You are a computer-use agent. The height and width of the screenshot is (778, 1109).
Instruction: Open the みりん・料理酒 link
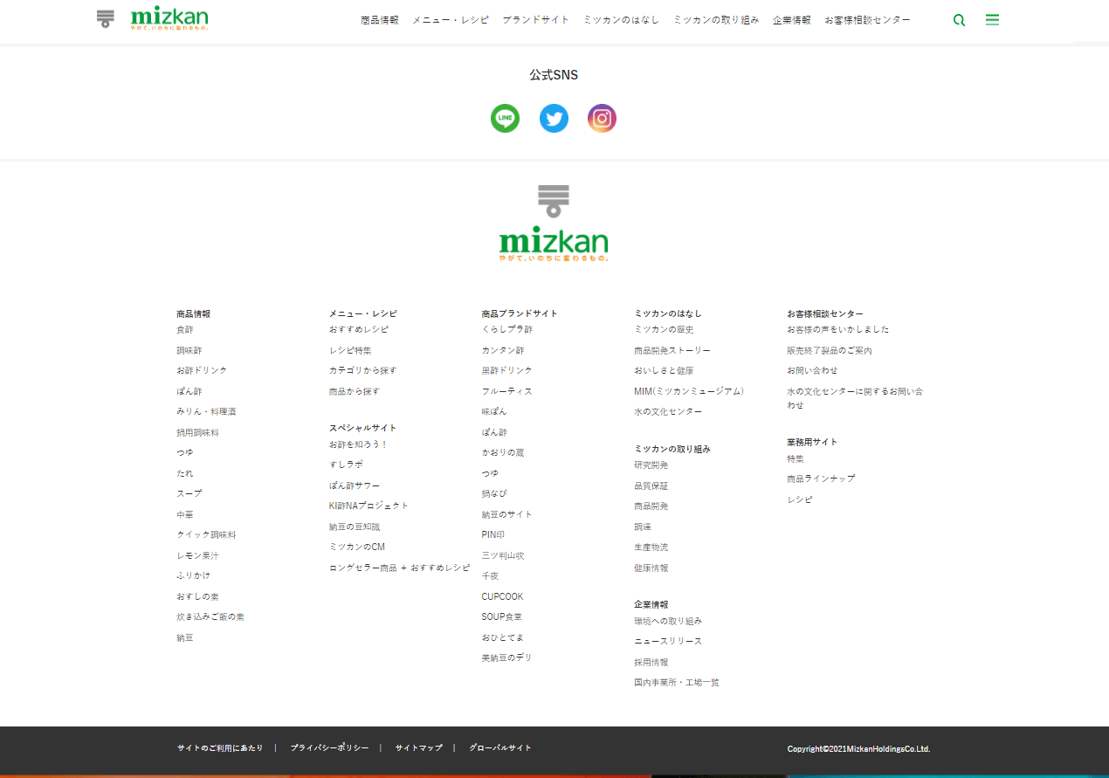(x=206, y=411)
